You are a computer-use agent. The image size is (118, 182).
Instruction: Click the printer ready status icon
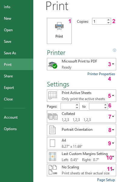click(53, 65)
